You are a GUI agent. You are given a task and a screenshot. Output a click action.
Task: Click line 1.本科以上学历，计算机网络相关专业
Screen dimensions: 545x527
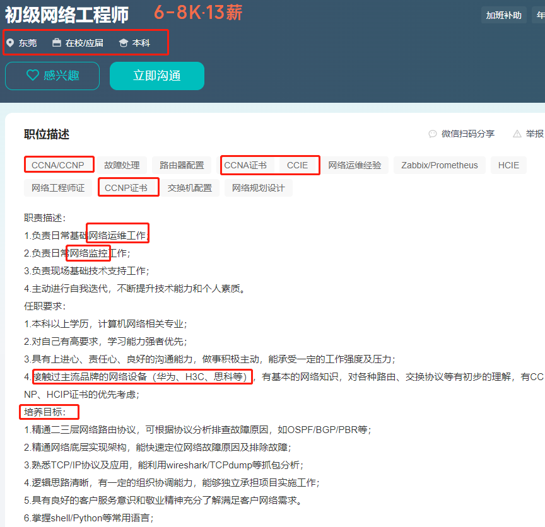click(106, 324)
